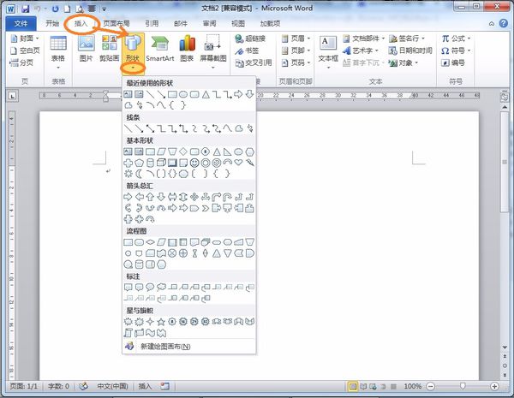
Task: Click the tab stop selector at ruler corner
Action: 13,96
